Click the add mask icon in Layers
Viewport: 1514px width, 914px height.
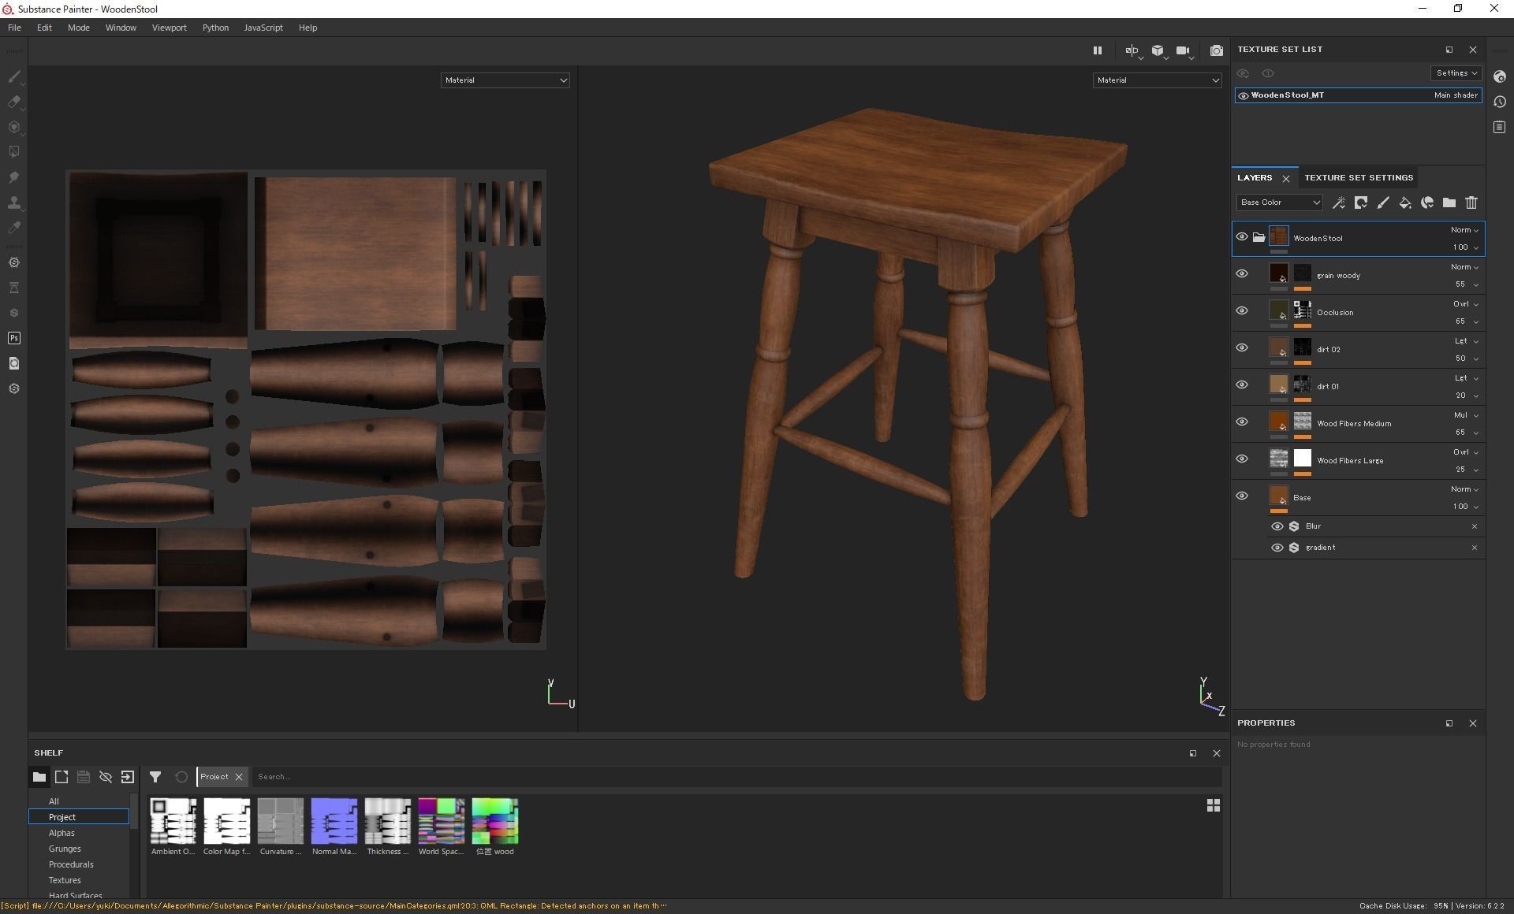pyautogui.click(x=1361, y=203)
